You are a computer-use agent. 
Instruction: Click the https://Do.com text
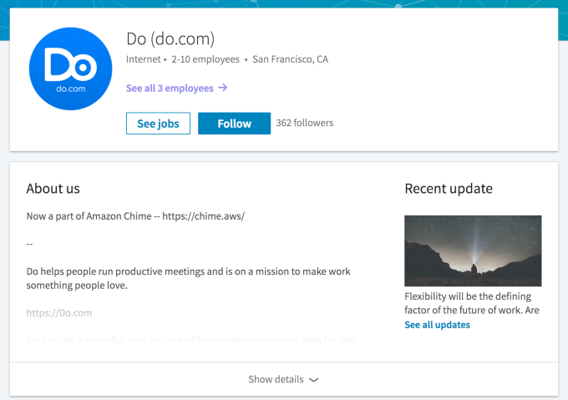[x=59, y=313]
